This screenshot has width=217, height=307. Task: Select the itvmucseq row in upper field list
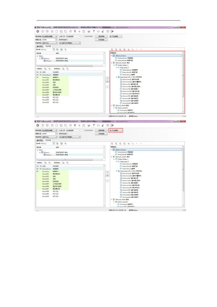[69, 77]
